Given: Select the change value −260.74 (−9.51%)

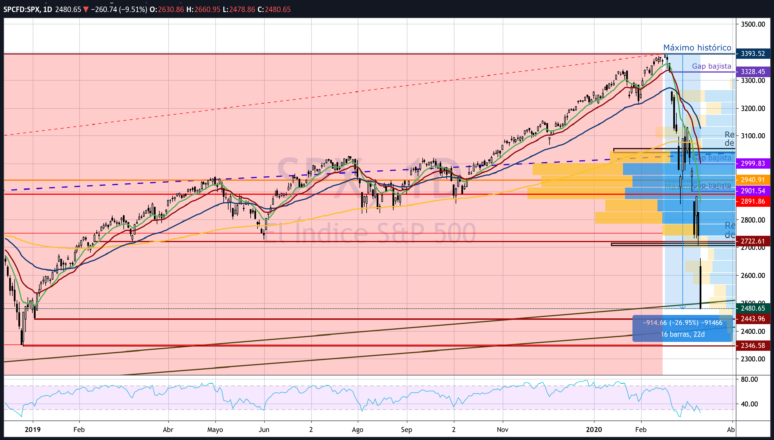Looking at the screenshot, I should [119, 9].
